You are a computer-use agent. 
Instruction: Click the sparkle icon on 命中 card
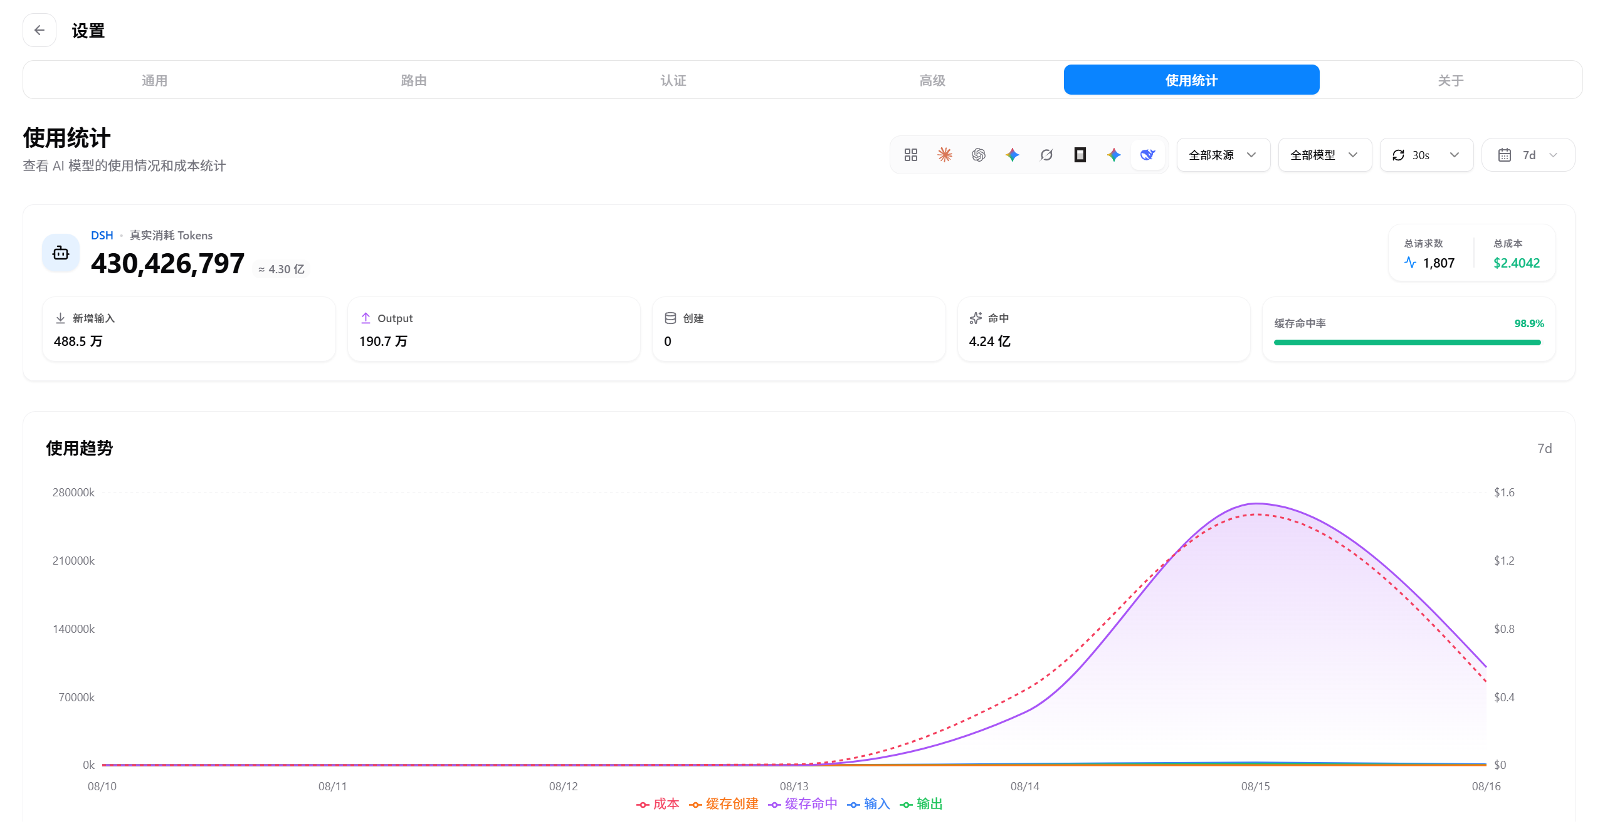click(976, 318)
